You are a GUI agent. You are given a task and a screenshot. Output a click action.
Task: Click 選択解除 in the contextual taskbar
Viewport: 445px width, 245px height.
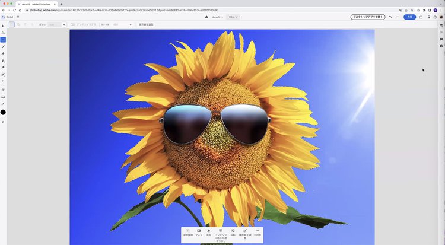pyautogui.click(x=187, y=232)
